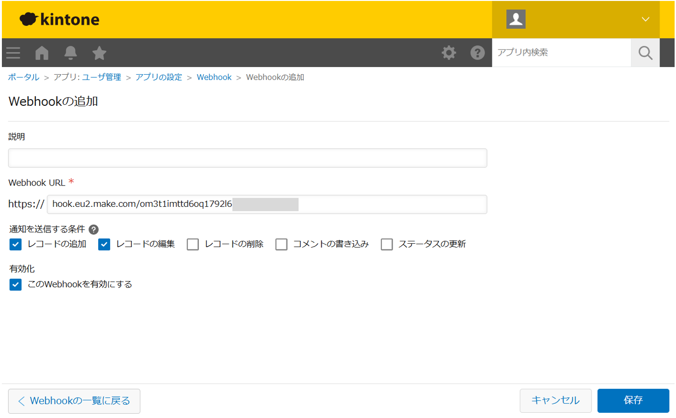Navigate to Webhook breadcrumb link
Image resolution: width=676 pixels, height=418 pixels.
(214, 77)
